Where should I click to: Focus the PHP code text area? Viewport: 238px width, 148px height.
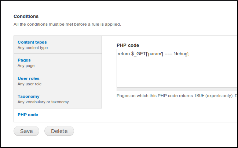pos(177,68)
